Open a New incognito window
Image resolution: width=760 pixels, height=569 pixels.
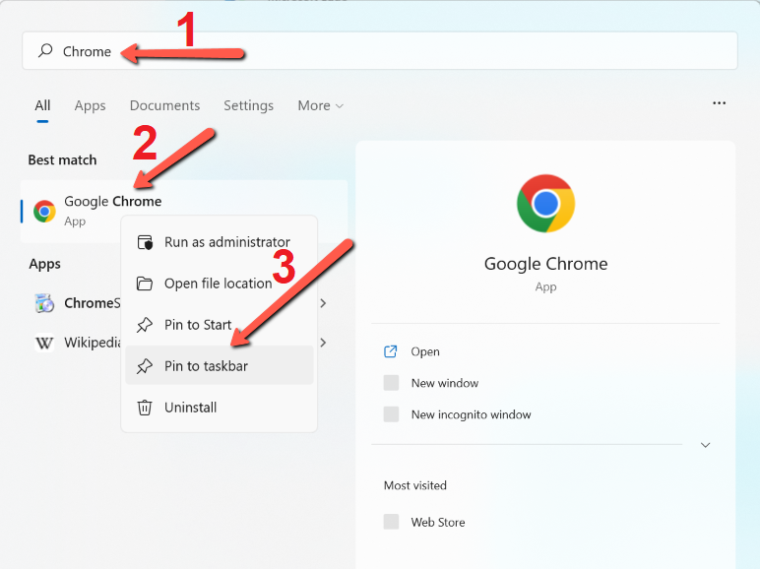471,414
